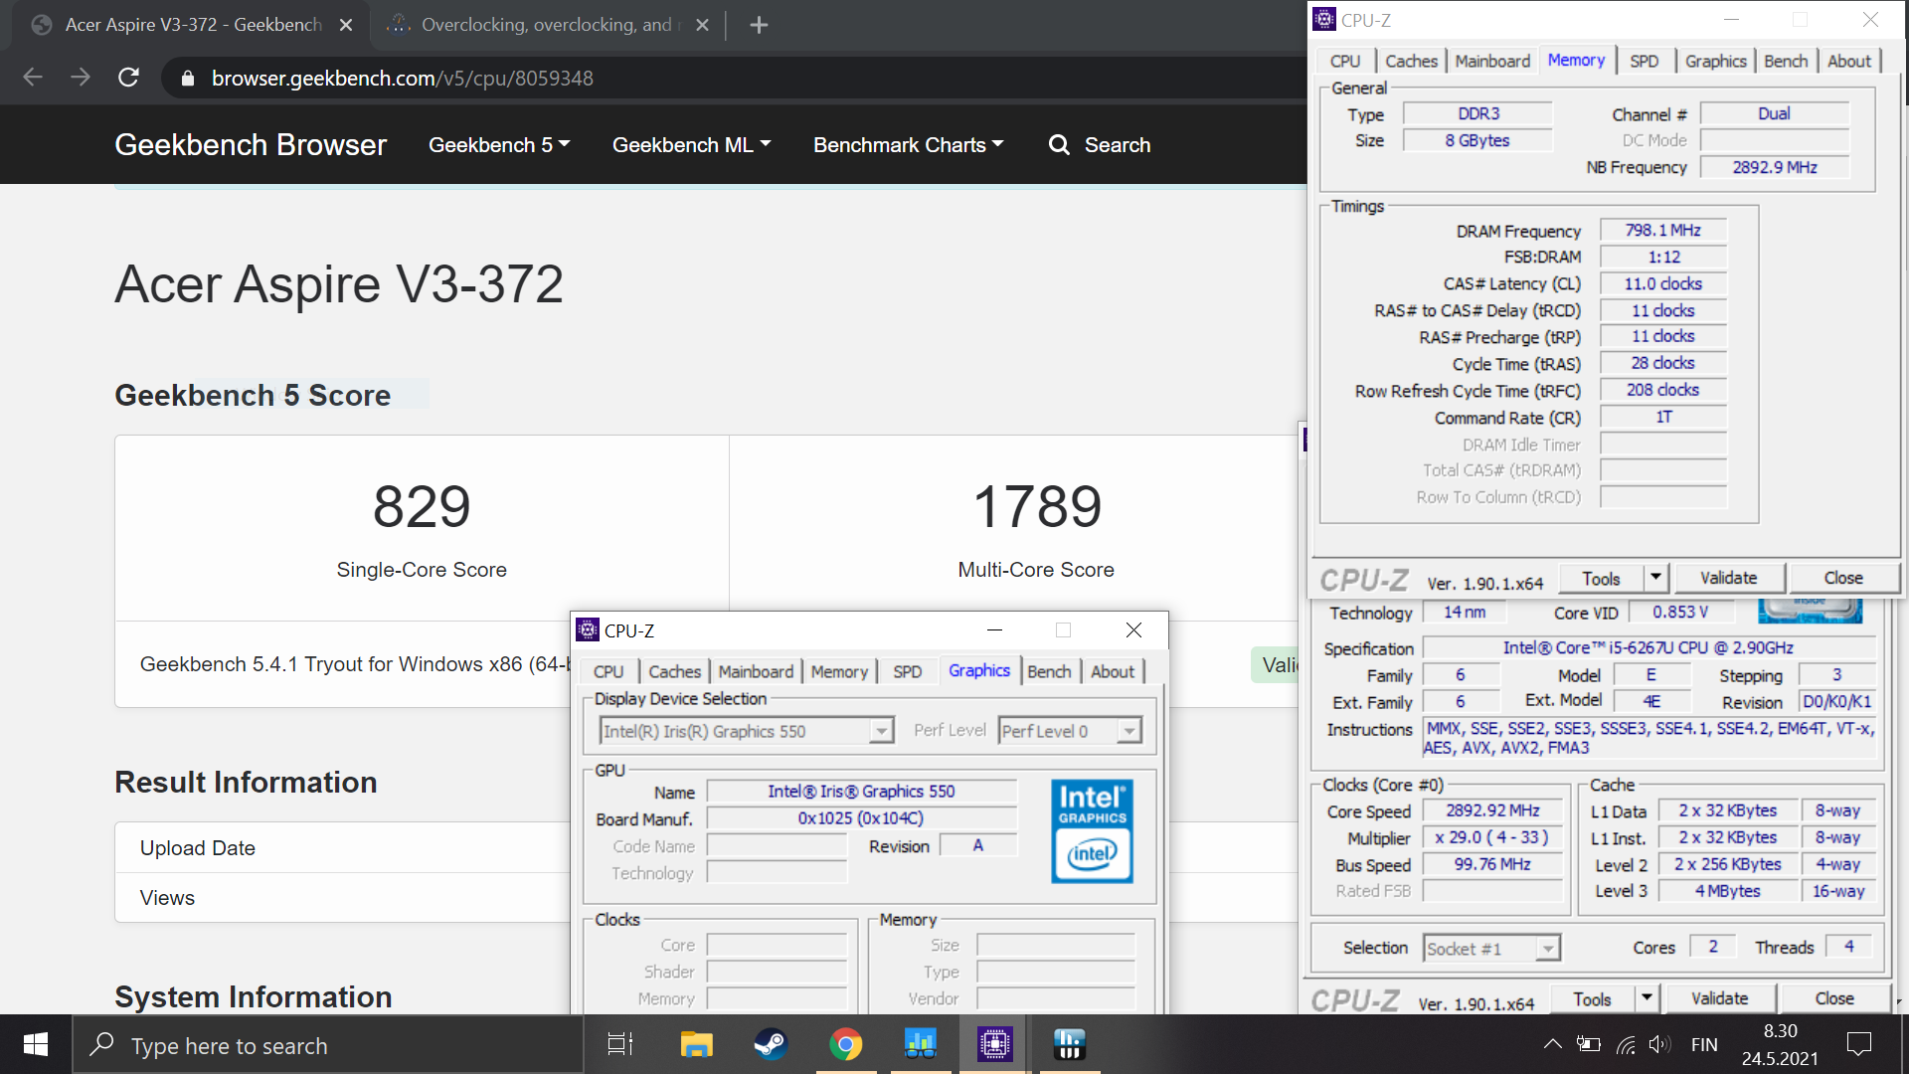
Task: Open Google Chrome from the taskbar
Action: 846,1044
